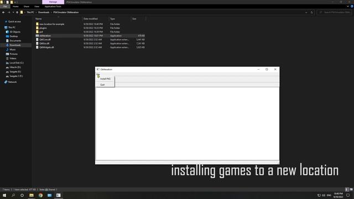Select the Qt6Core.dll file icon
The image size is (354, 199).
37,39
